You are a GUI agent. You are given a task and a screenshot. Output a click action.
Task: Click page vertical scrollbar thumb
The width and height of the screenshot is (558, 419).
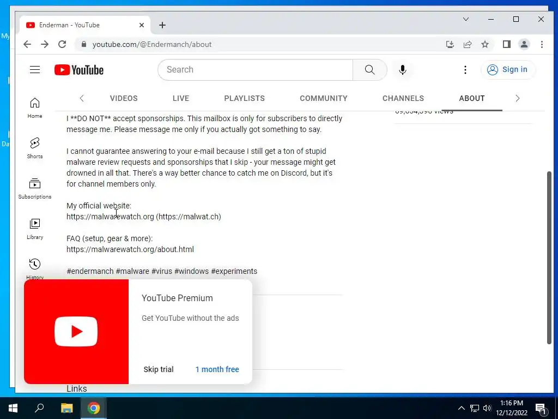[549, 258]
